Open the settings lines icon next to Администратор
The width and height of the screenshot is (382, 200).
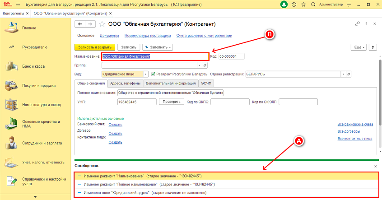pyautogui.click(x=349, y=5)
